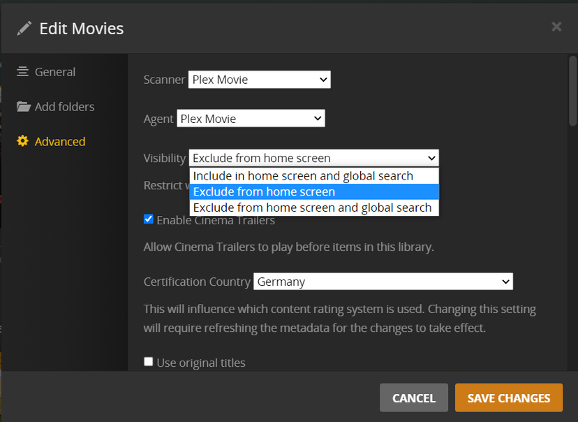Click the pencil edit icon in header

[x=24, y=28]
